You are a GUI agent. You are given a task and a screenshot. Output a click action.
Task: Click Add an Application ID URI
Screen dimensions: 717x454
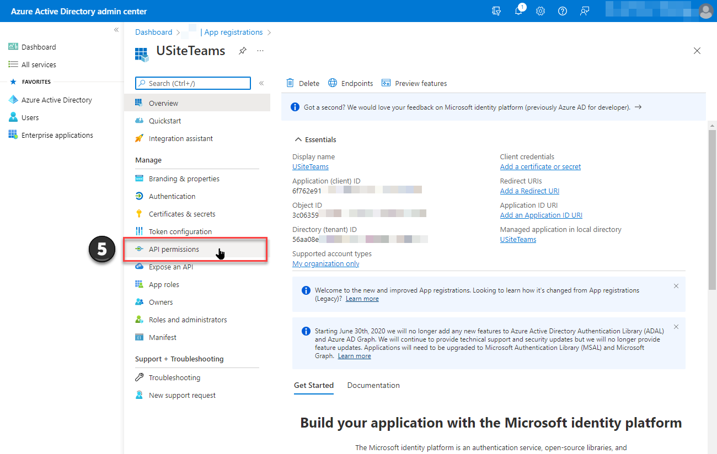coord(541,215)
